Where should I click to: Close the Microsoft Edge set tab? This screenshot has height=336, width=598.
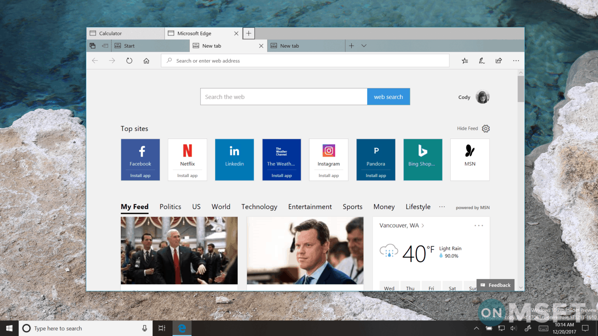(x=237, y=33)
